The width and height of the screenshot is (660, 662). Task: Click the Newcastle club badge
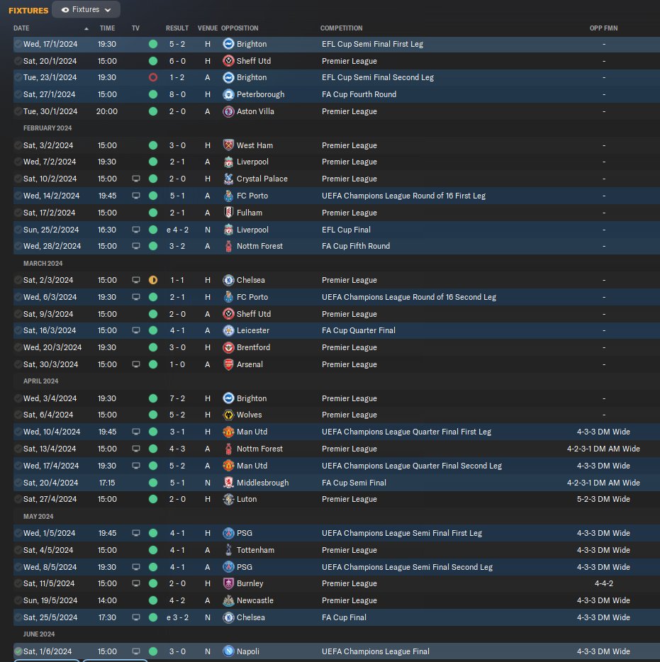click(x=228, y=600)
